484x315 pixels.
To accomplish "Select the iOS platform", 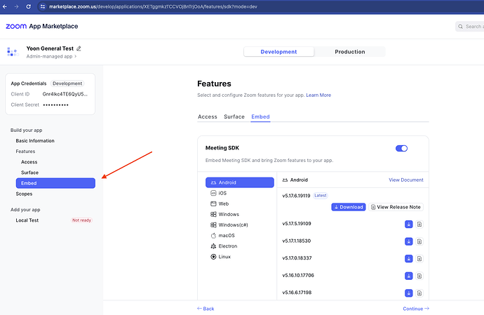I will 239,193.
